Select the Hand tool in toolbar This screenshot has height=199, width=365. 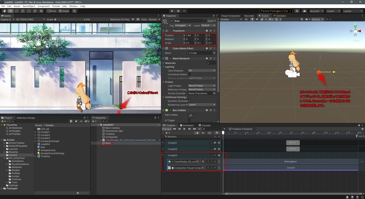tap(5, 11)
